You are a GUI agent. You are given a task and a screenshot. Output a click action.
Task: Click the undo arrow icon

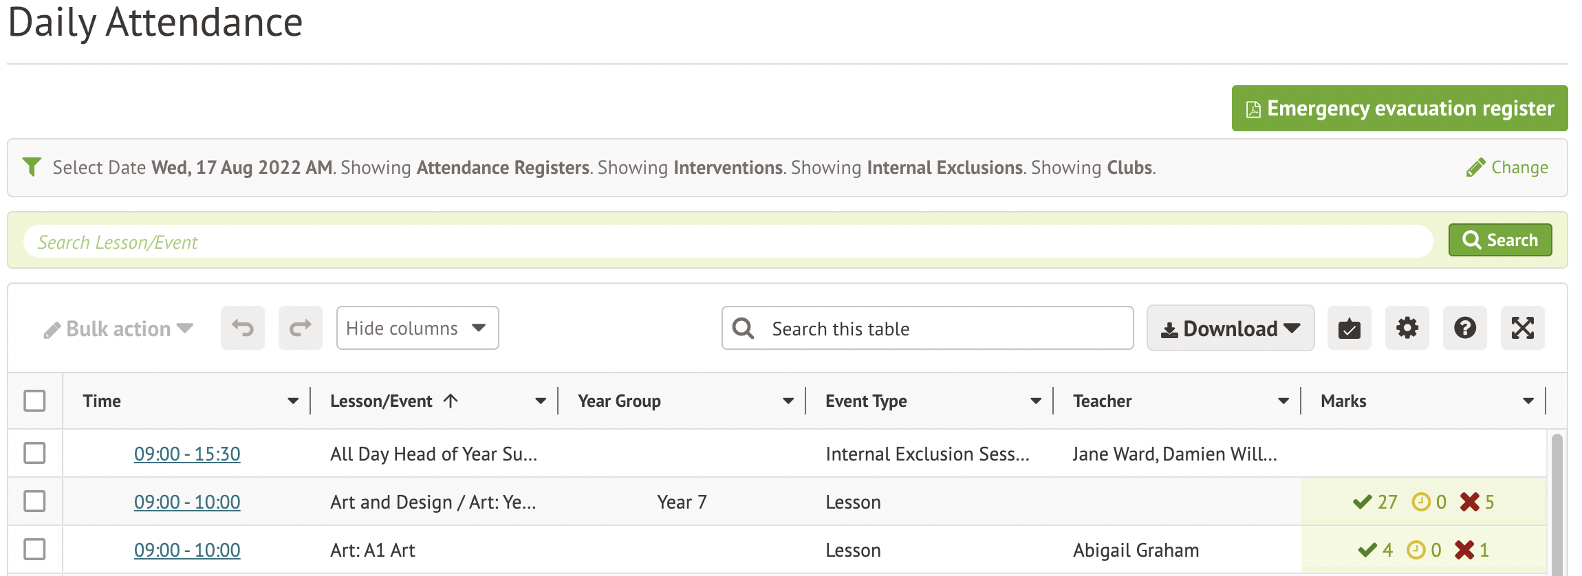pyautogui.click(x=242, y=328)
